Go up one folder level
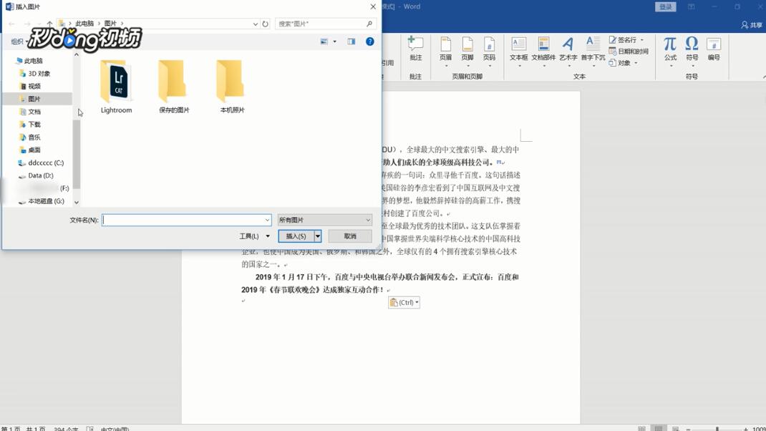The image size is (766, 431). click(x=49, y=24)
